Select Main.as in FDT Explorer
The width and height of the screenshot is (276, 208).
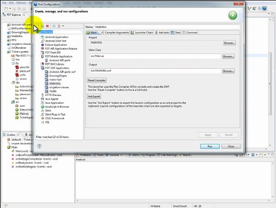[24, 114]
